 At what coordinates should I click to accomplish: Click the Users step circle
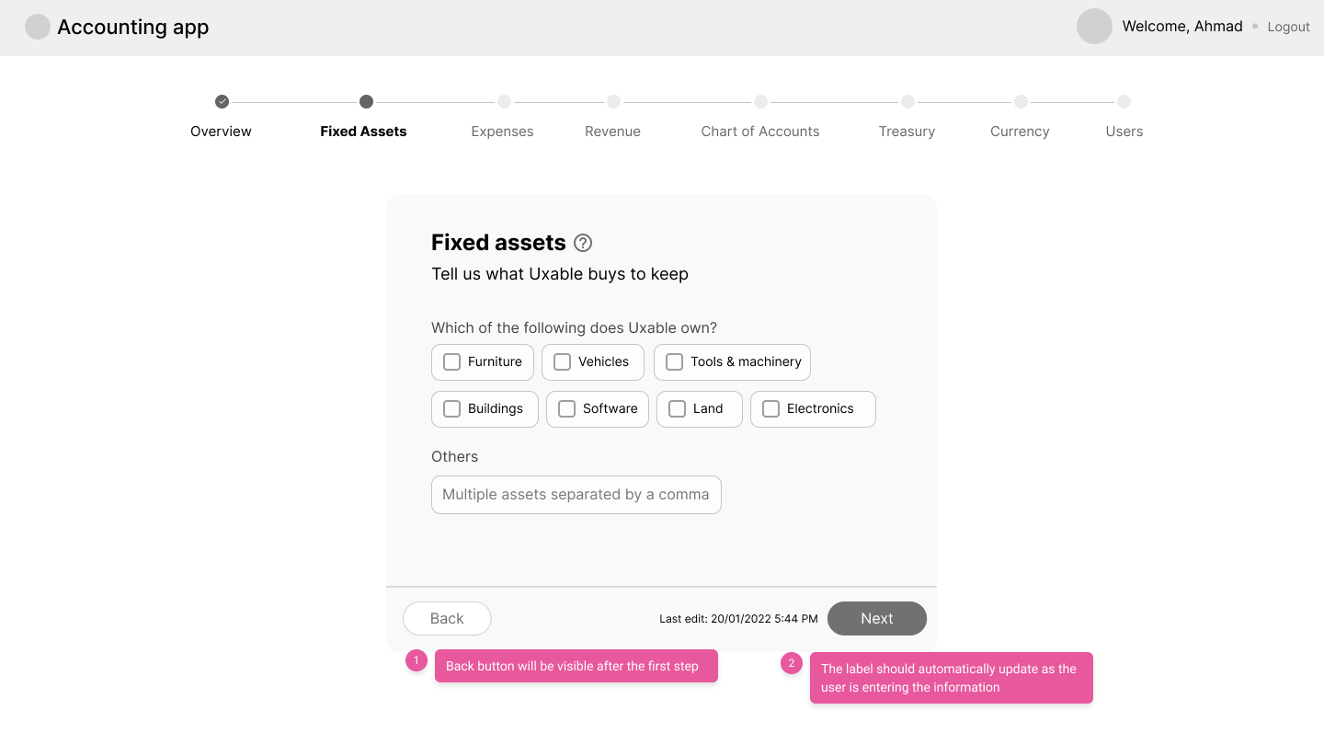click(x=1124, y=102)
